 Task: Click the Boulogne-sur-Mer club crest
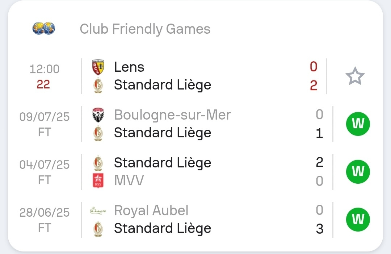[98, 115]
